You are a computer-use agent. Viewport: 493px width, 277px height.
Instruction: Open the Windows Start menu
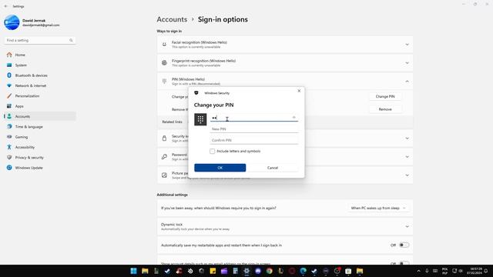(x=133, y=271)
